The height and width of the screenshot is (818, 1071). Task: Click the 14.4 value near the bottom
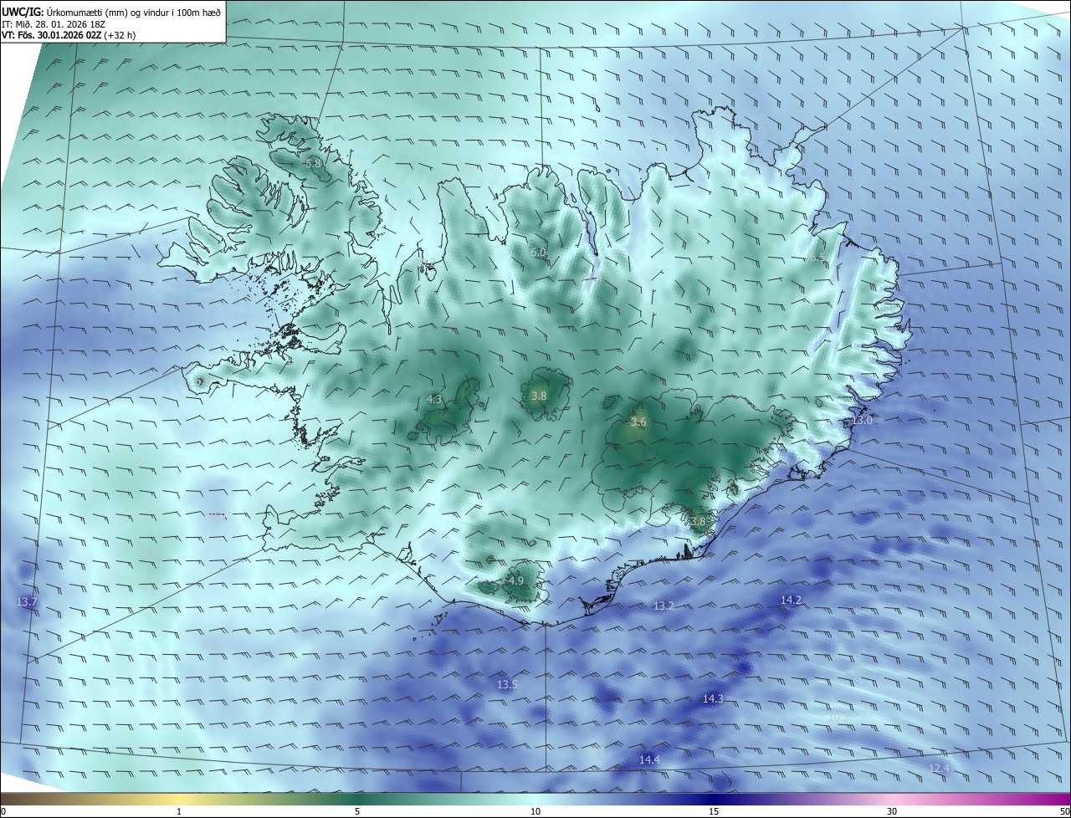[x=649, y=759]
